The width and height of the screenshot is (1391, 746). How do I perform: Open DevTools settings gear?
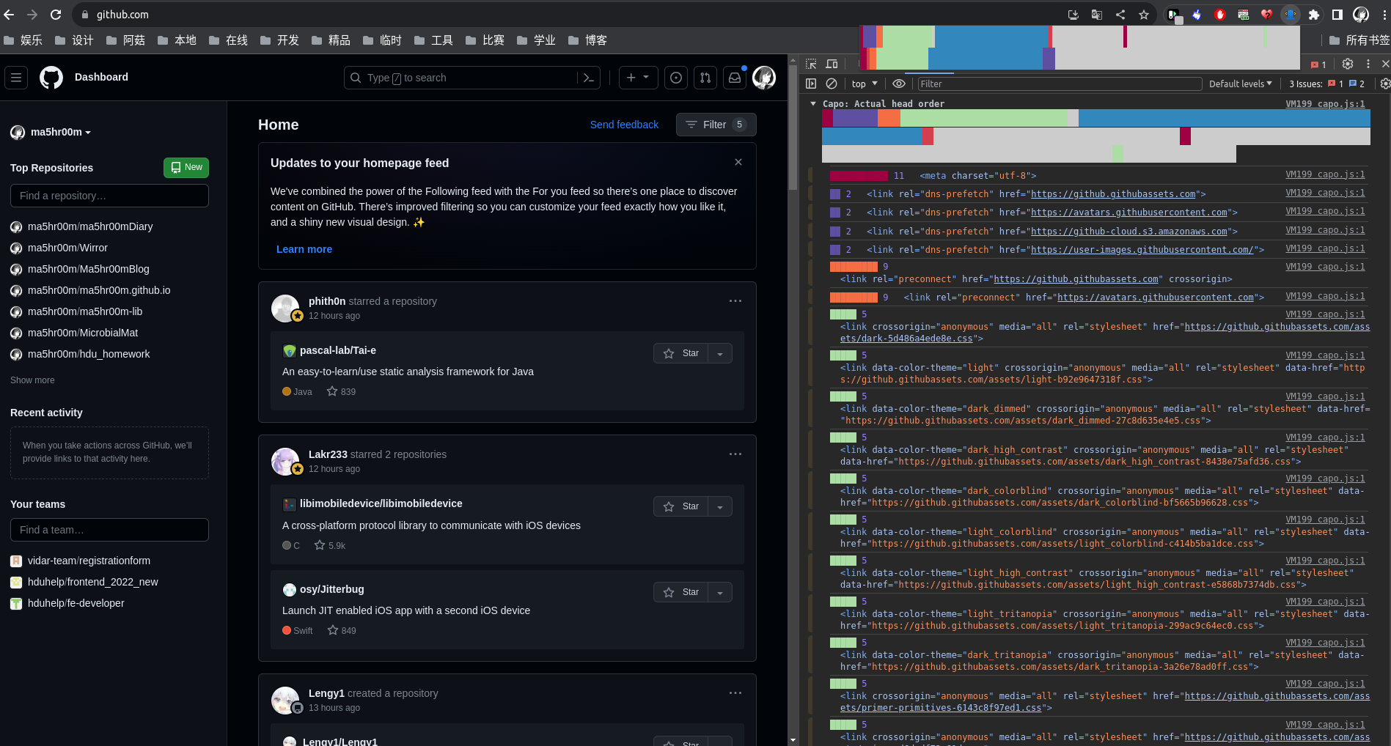1348,64
